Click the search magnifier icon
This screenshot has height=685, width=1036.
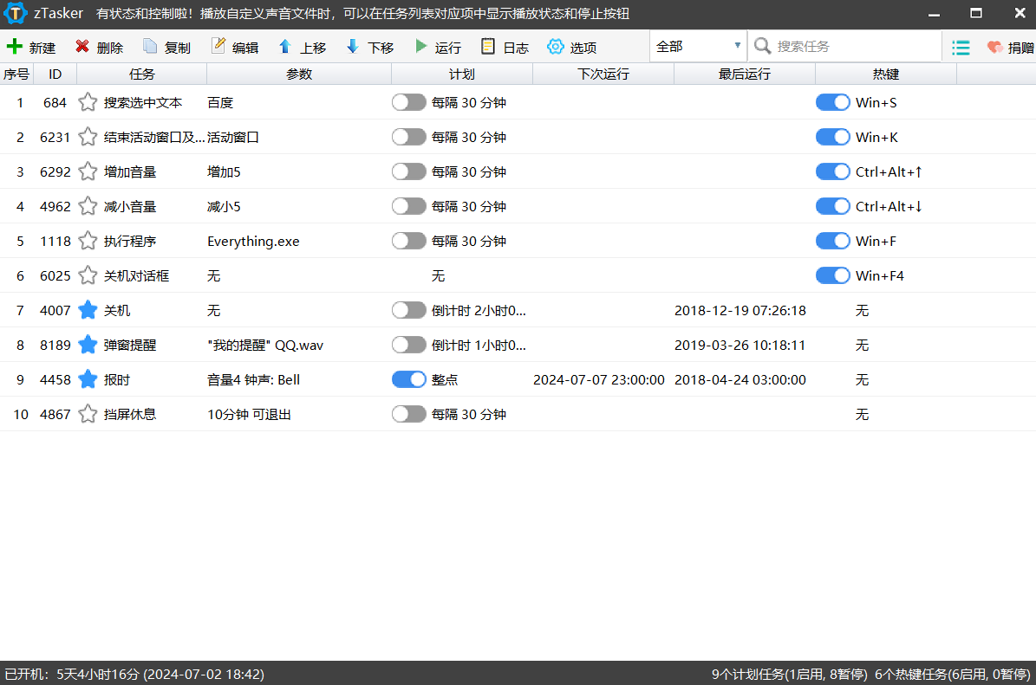click(762, 46)
